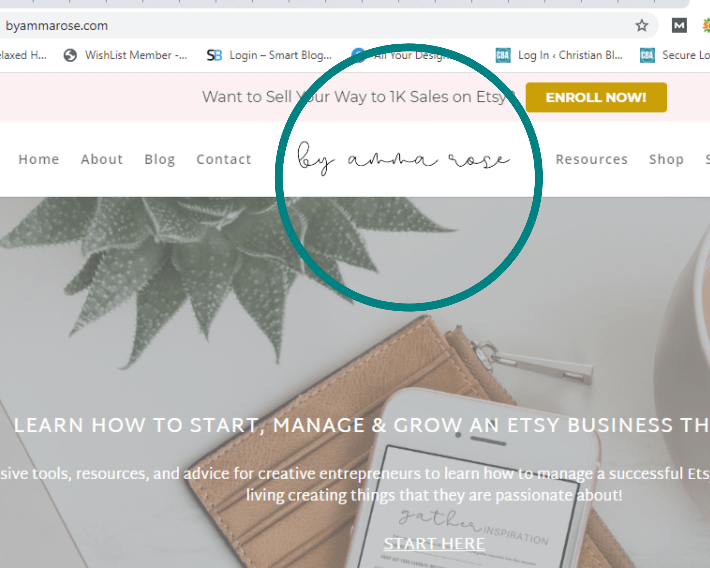Open the All Your Design bookmark
This screenshot has height=568, width=710.
coord(412,55)
